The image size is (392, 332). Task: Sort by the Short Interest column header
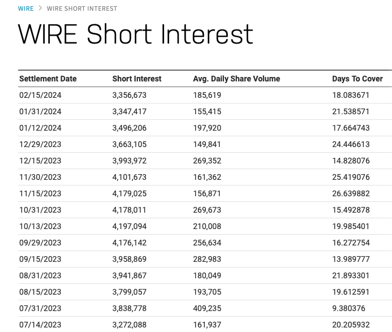(x=137, y=79)
